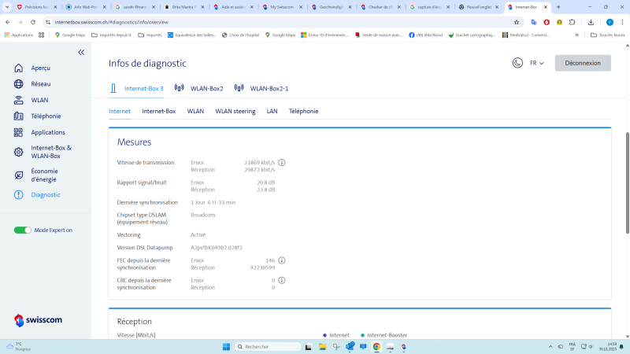Turn off Mode Expert toggle
630x354 pixels.
[23, 230]
